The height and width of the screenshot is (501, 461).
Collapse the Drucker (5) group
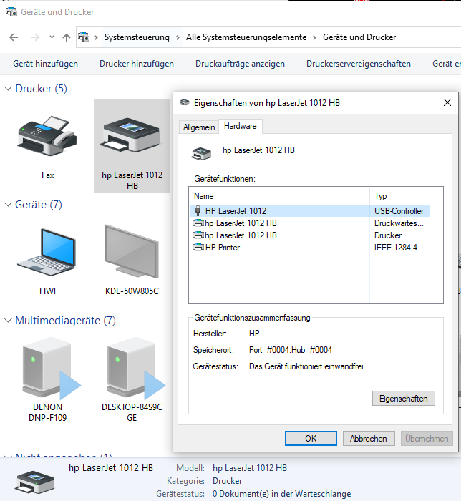[9, 89]
